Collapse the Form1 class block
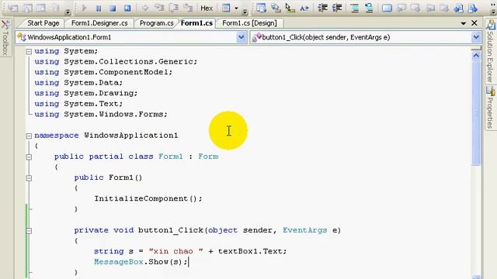This screenshot has width=497, height=279. [29, 157]
